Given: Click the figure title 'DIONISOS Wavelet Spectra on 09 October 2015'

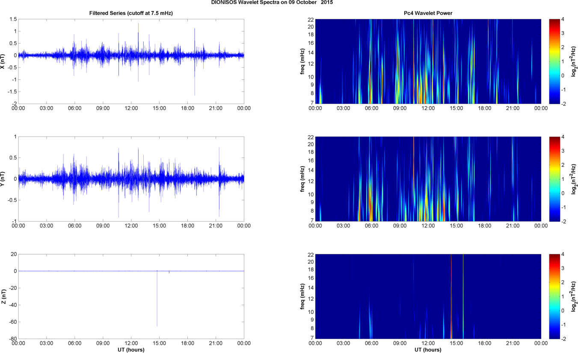Looking at the screenshot, I should [x=272, y=2].
